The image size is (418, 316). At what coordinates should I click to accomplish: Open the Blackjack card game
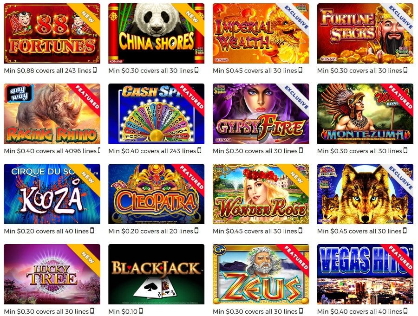(156, 274)
